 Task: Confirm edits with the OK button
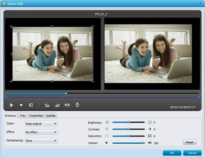pos(172,153)
